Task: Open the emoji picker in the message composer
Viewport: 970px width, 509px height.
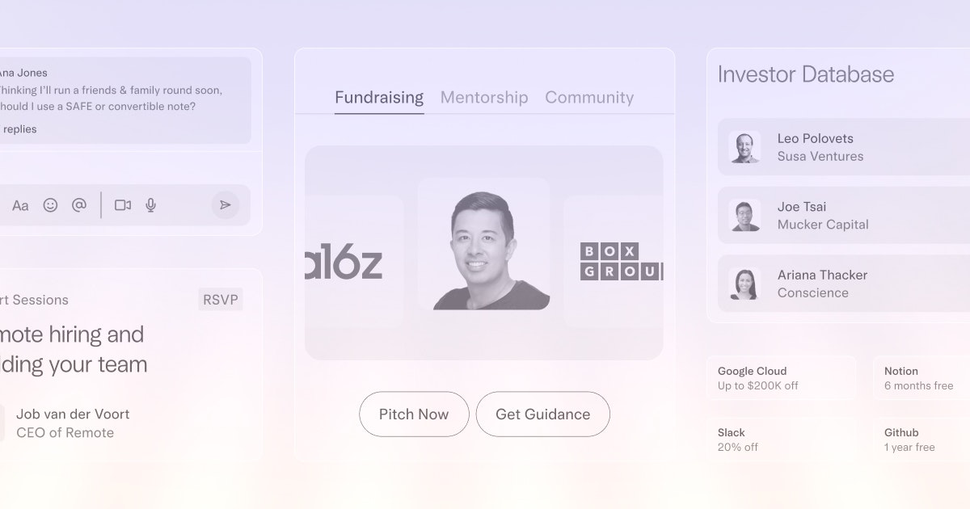Action: (x=50, y=205)
